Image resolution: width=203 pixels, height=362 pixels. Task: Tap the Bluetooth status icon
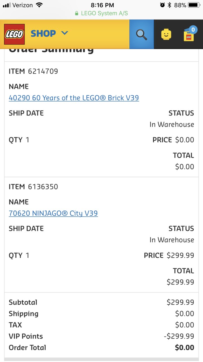click(x=169, y=5)
